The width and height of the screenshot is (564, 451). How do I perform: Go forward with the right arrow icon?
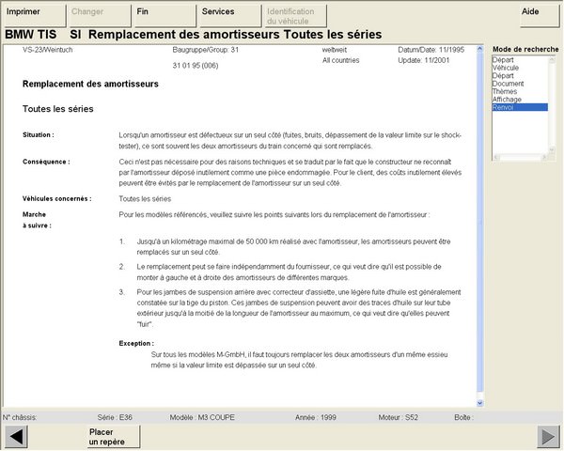[x=548, y=437]
